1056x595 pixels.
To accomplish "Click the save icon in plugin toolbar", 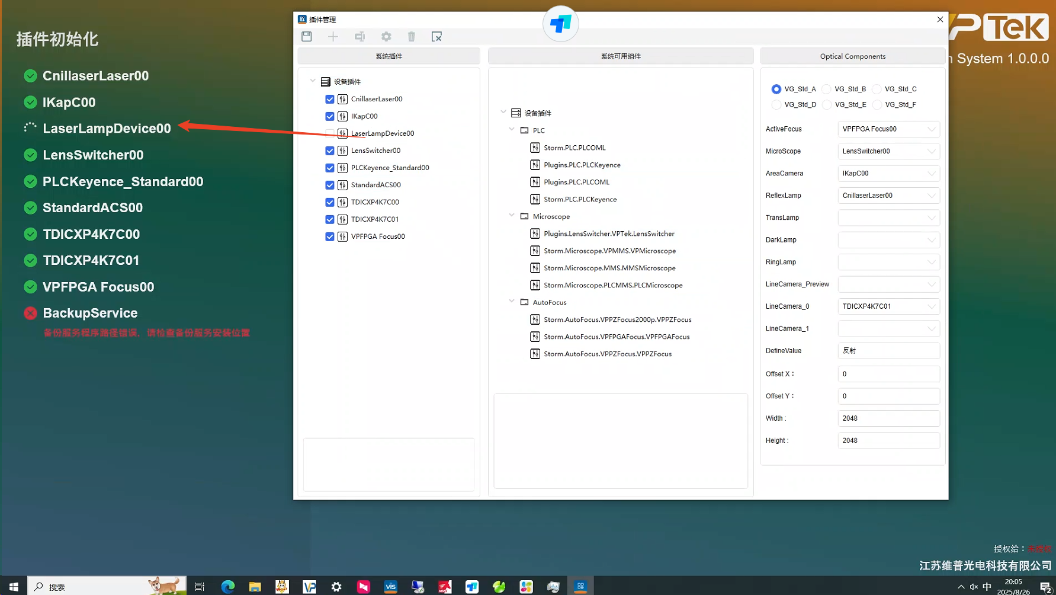I will coord(307,37).
